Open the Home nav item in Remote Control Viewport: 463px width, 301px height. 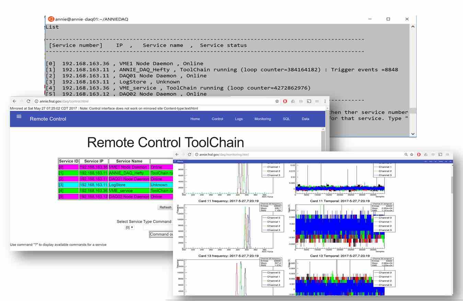[195, 119]
